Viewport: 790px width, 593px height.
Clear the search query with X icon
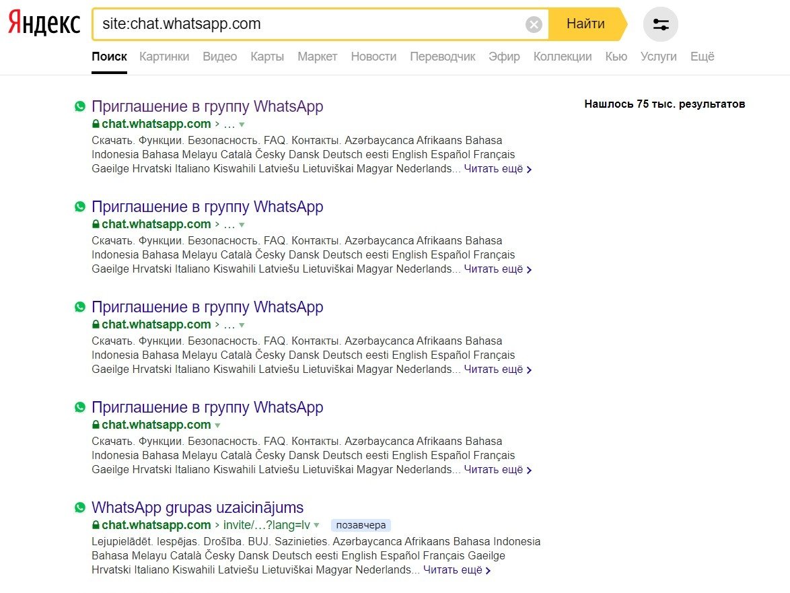click(x=534, y=25)
